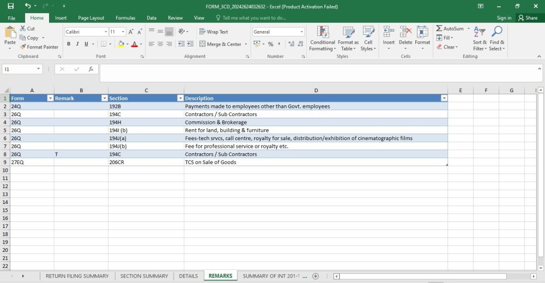Screen dimensions: 545x283
Task: Click Sign in
Action: coord(504,18)
